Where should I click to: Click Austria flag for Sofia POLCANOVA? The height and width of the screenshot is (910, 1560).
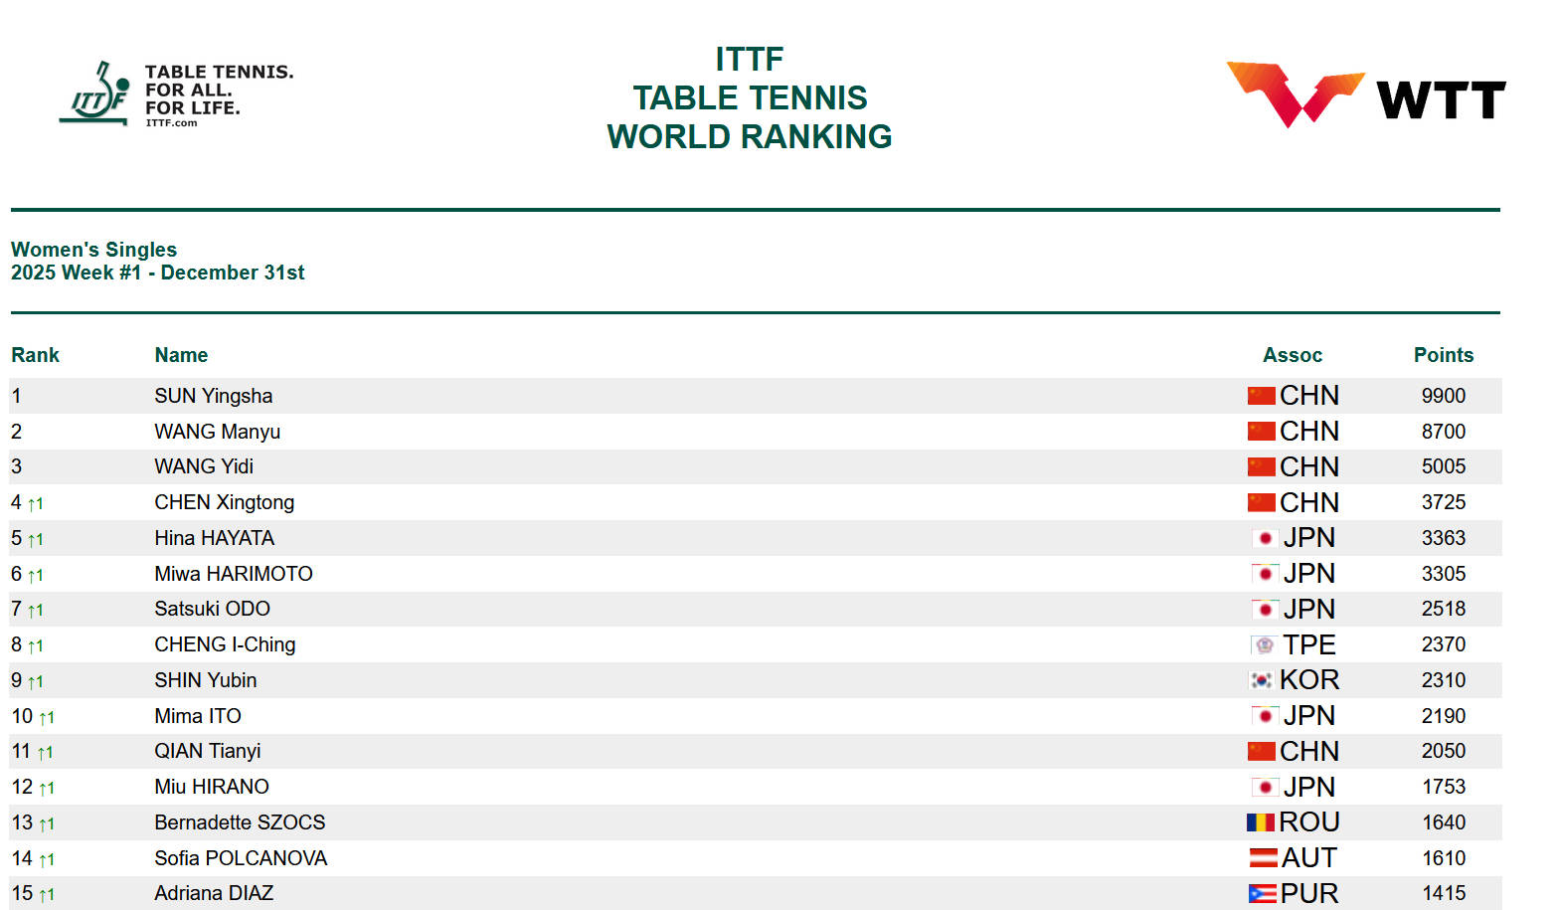[1263, 858]
